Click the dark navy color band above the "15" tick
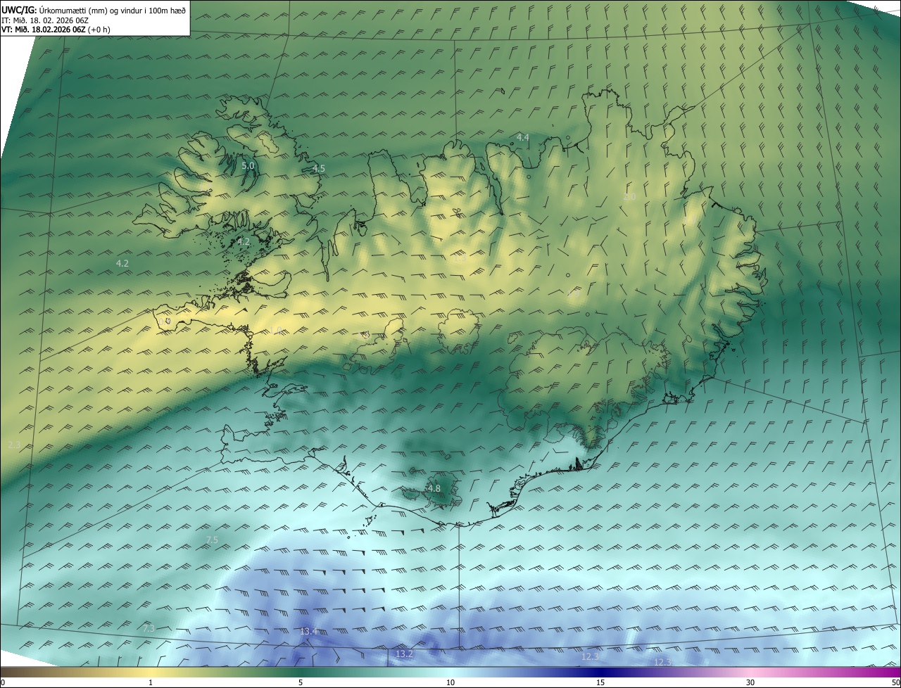 pos(600,672)
